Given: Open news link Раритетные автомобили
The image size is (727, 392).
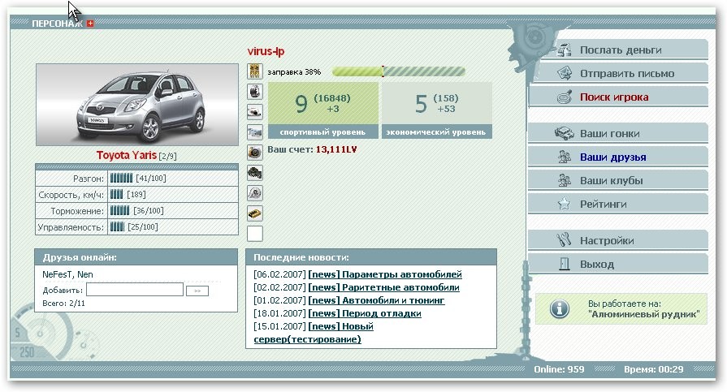Looking at the screenshot, I should [383, 287].
